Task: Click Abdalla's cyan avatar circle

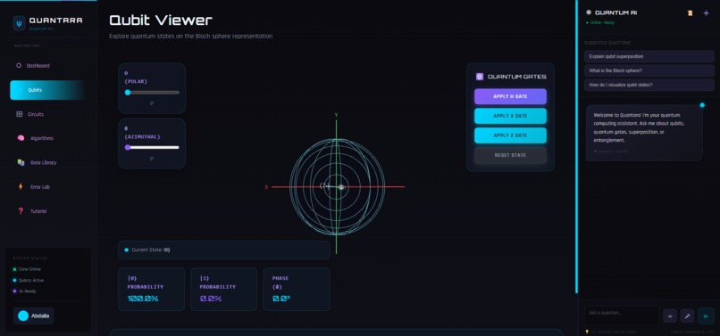Action: [x=23, y=316]
